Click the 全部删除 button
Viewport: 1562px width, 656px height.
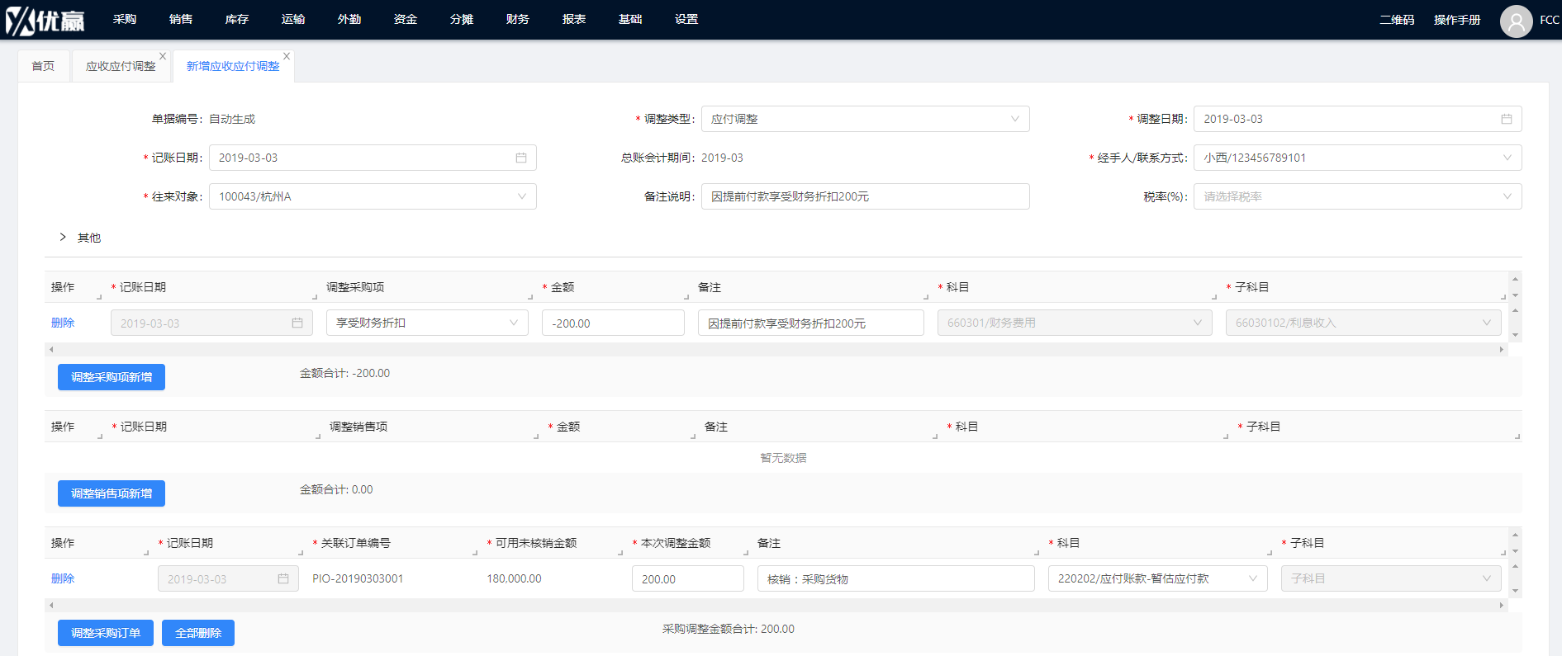pos(198,633)
